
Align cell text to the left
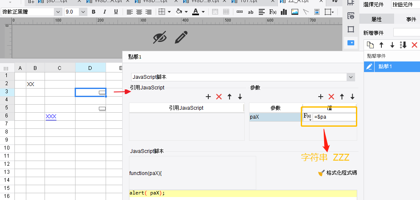[x=130, y=12]
